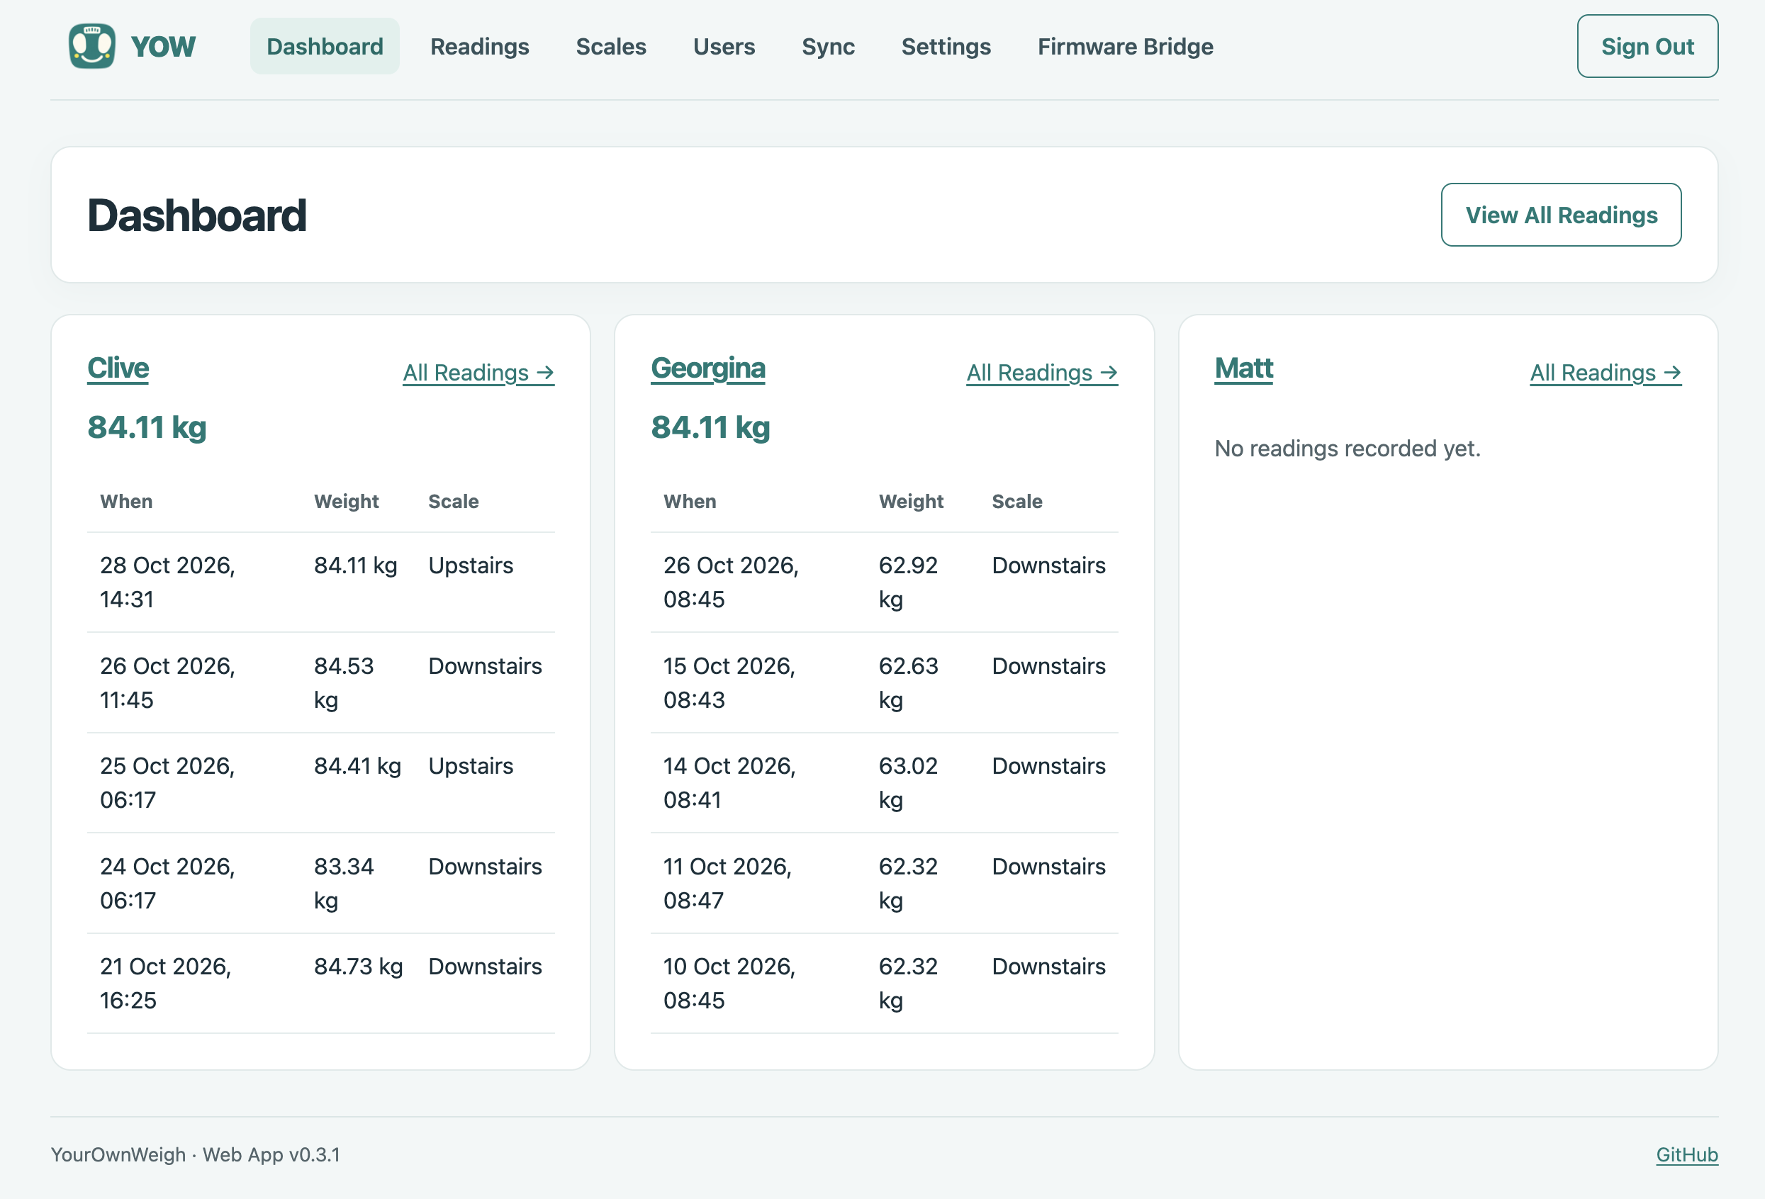Viewport: 1765px width, 1199px height.
Task: Click the Sign Out button
Action: pyautogui.click(x=1647, y=46)
